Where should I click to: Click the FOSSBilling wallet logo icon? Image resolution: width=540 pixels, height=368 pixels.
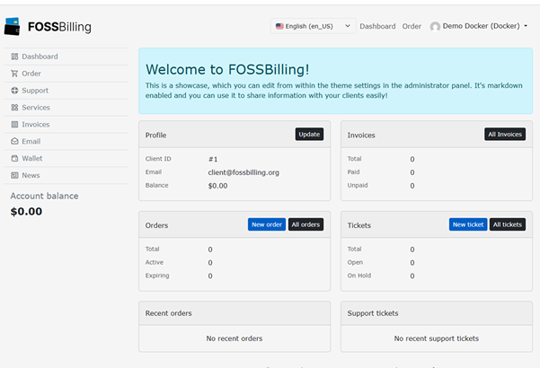tap(13, 27)
